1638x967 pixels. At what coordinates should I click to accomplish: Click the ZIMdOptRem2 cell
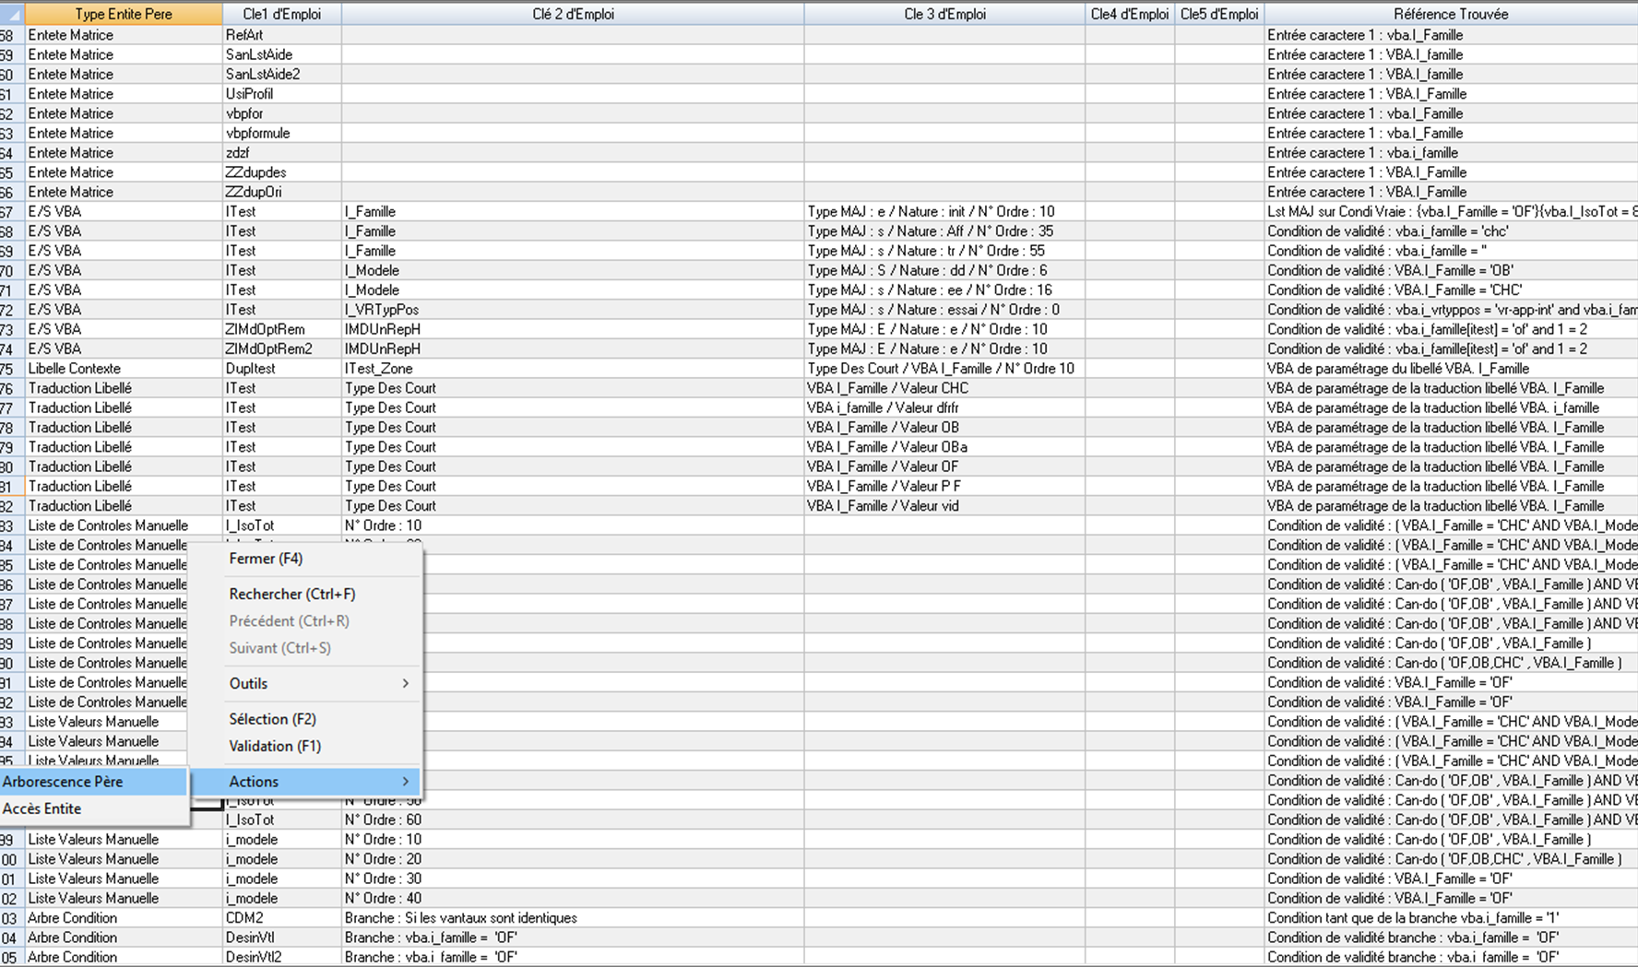269,349
